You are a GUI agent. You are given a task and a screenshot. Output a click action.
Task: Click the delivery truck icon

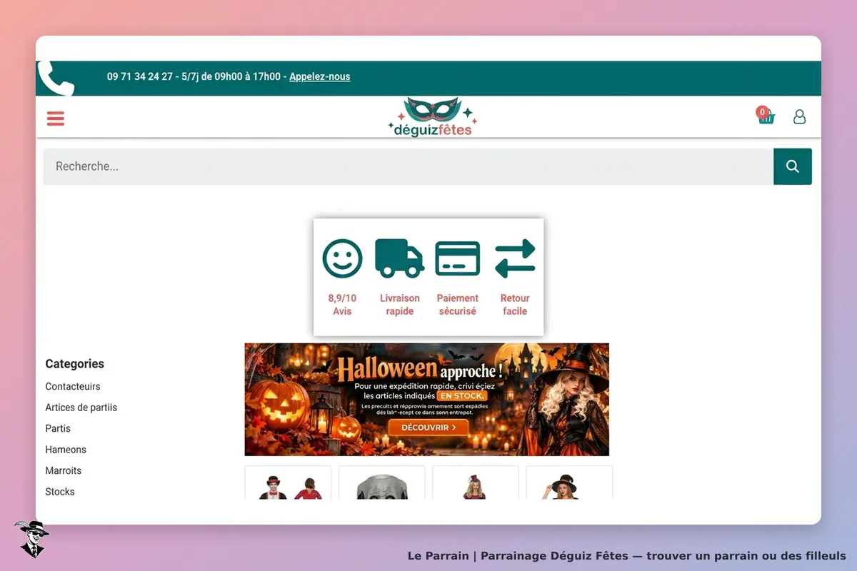(x=399, y=258)
